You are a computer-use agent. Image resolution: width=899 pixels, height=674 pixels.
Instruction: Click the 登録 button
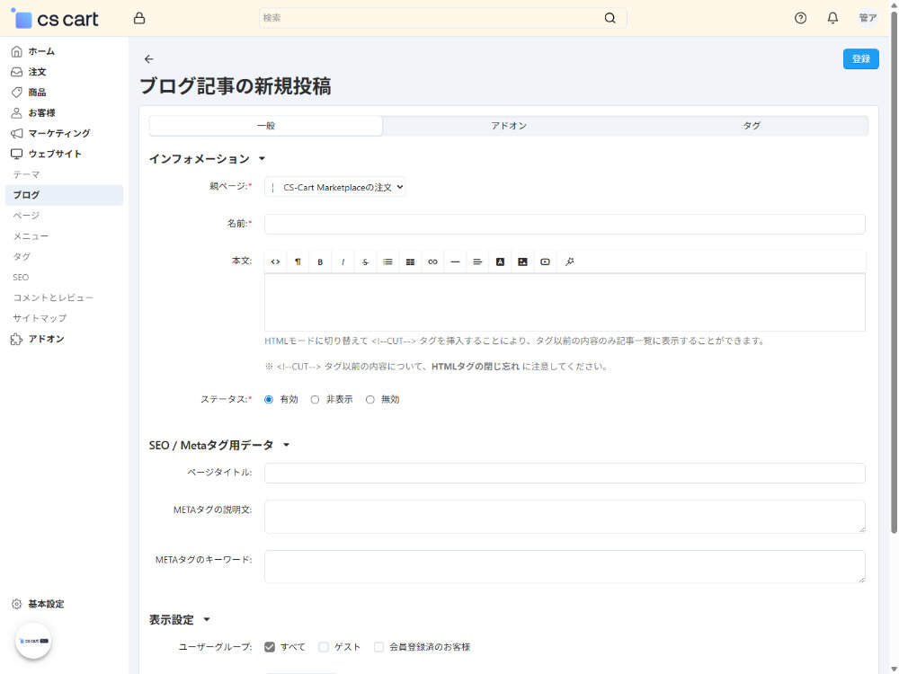point(860,58)
